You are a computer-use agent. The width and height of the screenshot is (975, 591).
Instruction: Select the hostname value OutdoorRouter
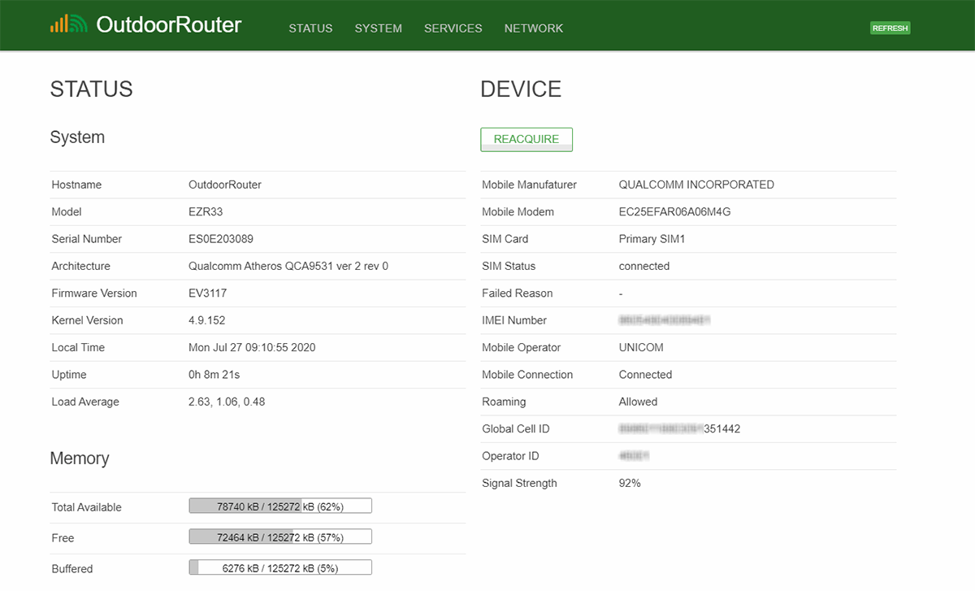pyautogui.click(x=225, y=185)
